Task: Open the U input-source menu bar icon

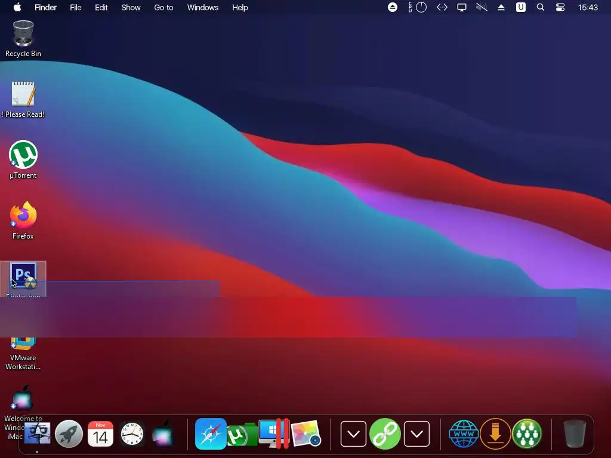Action: 520,7
